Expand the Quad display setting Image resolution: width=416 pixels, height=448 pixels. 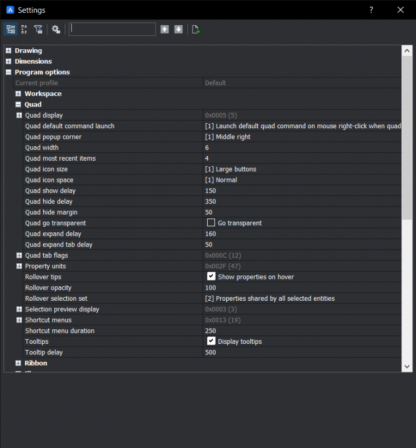coord(18,115)
